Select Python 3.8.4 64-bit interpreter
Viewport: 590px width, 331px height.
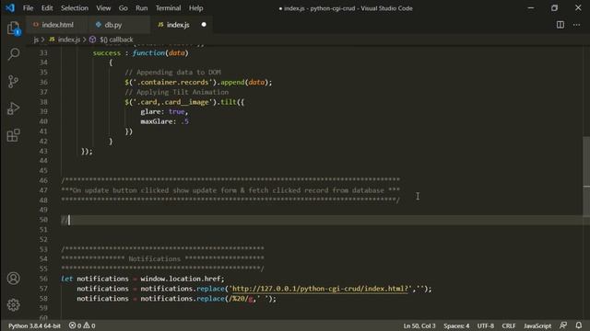tap(34, 325)
